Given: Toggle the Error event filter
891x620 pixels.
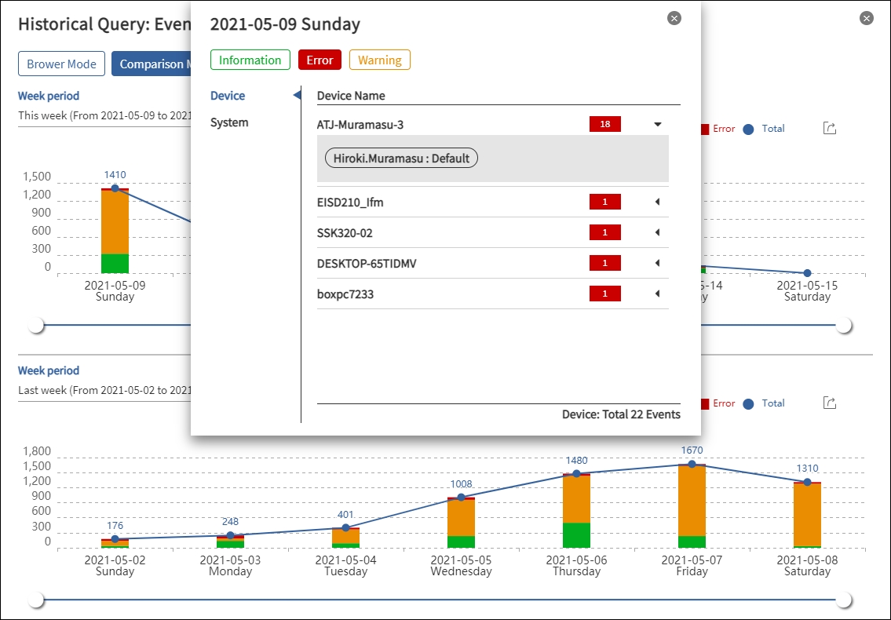Looking at the screenshot, I should [320, 60].
